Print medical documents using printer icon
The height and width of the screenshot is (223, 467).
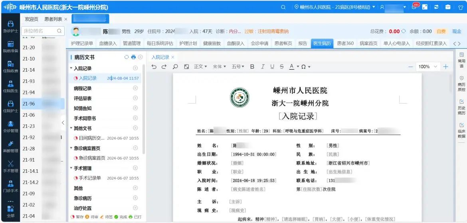pyautogui.click(x=133, y=57)
